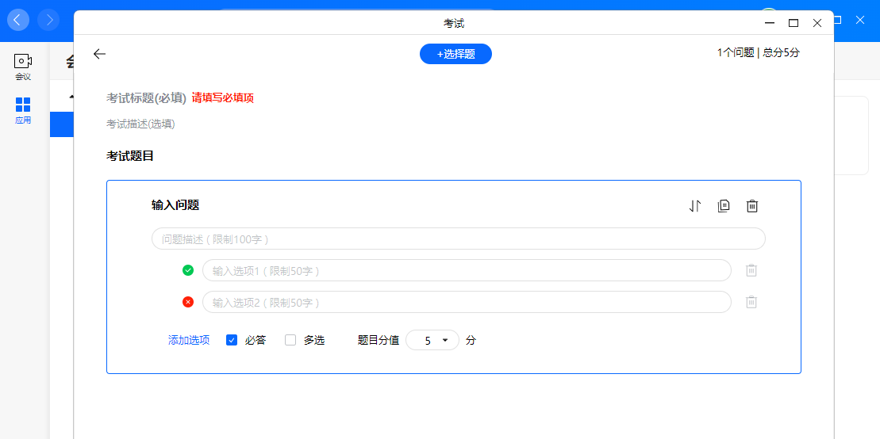Open the 考试标题(必填) title field
The height and width of the screenshot is (439, 880).
pos(146,97)
